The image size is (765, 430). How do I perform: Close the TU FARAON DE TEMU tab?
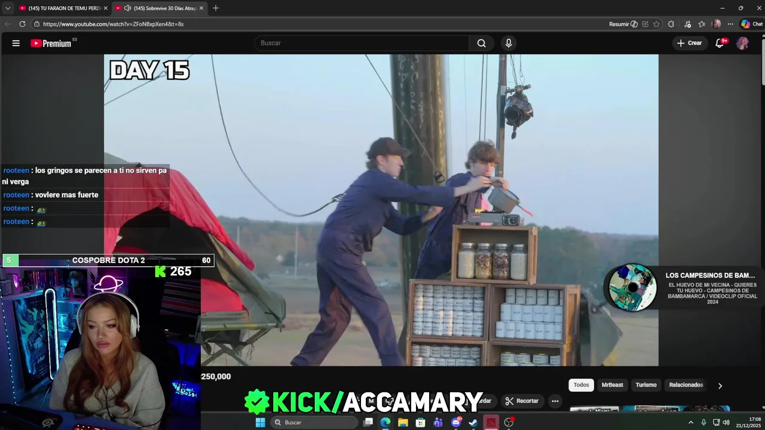[x=106, y=8]
